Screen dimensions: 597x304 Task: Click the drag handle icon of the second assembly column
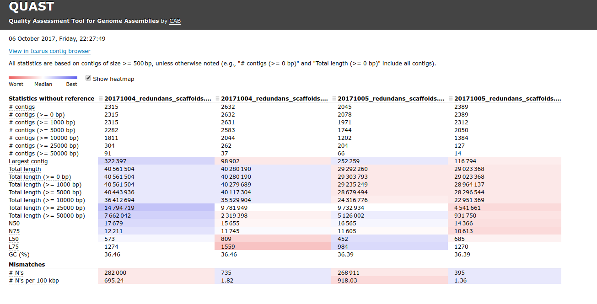217,99
